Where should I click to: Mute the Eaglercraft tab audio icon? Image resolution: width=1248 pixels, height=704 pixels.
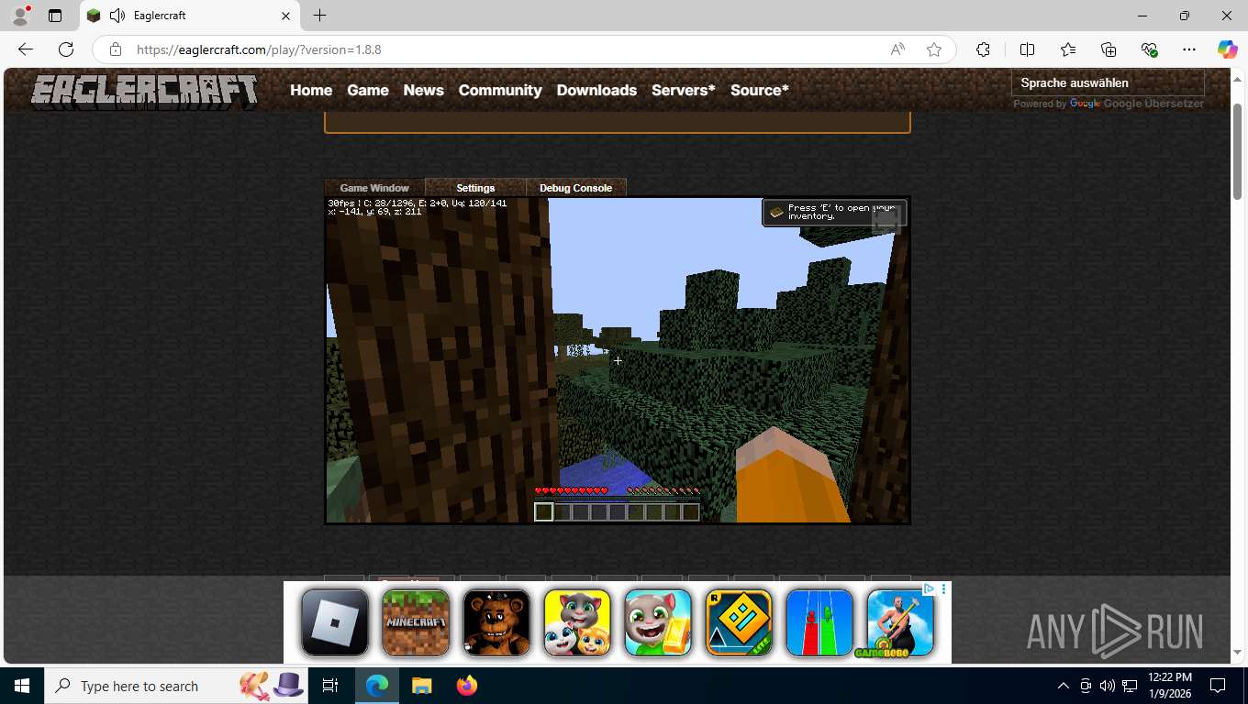[117, 16]
